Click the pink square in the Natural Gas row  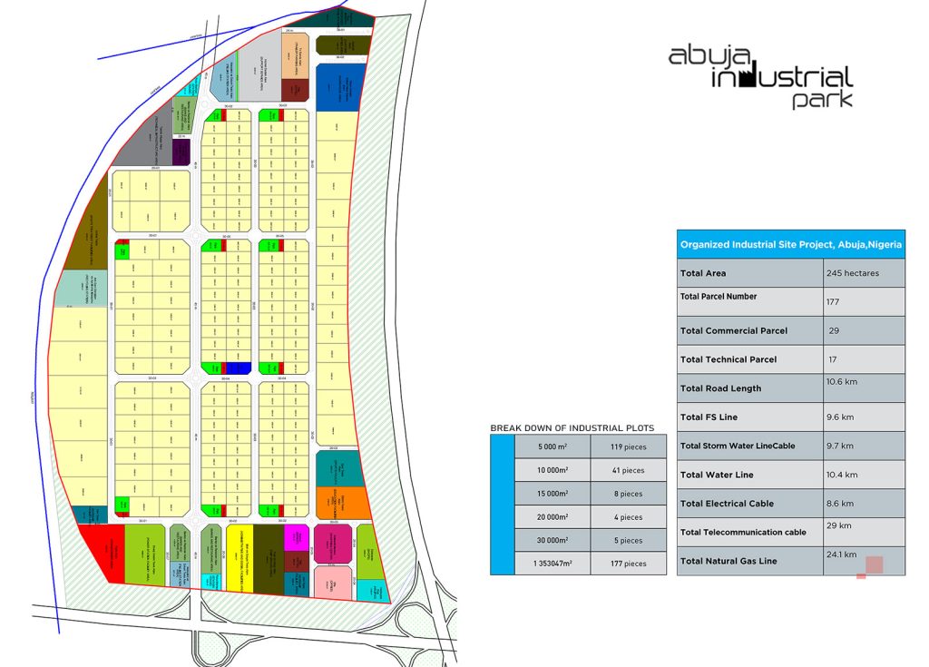click(x=874, y=564)
